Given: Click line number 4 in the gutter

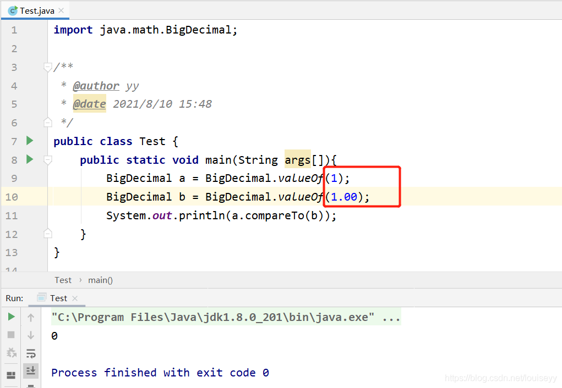Looking at the screenshot, I should [x=14, y=86].
